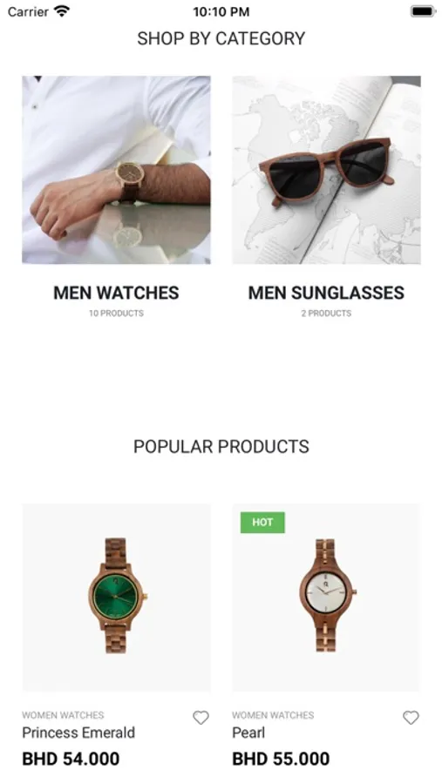Click Women Watches label above Pearl

(x=274, y=715)
